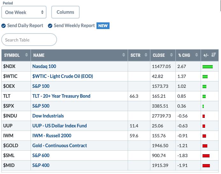Sort by the NAME column sort arrows
Screen dimensions: 221x174
(124, 55)
